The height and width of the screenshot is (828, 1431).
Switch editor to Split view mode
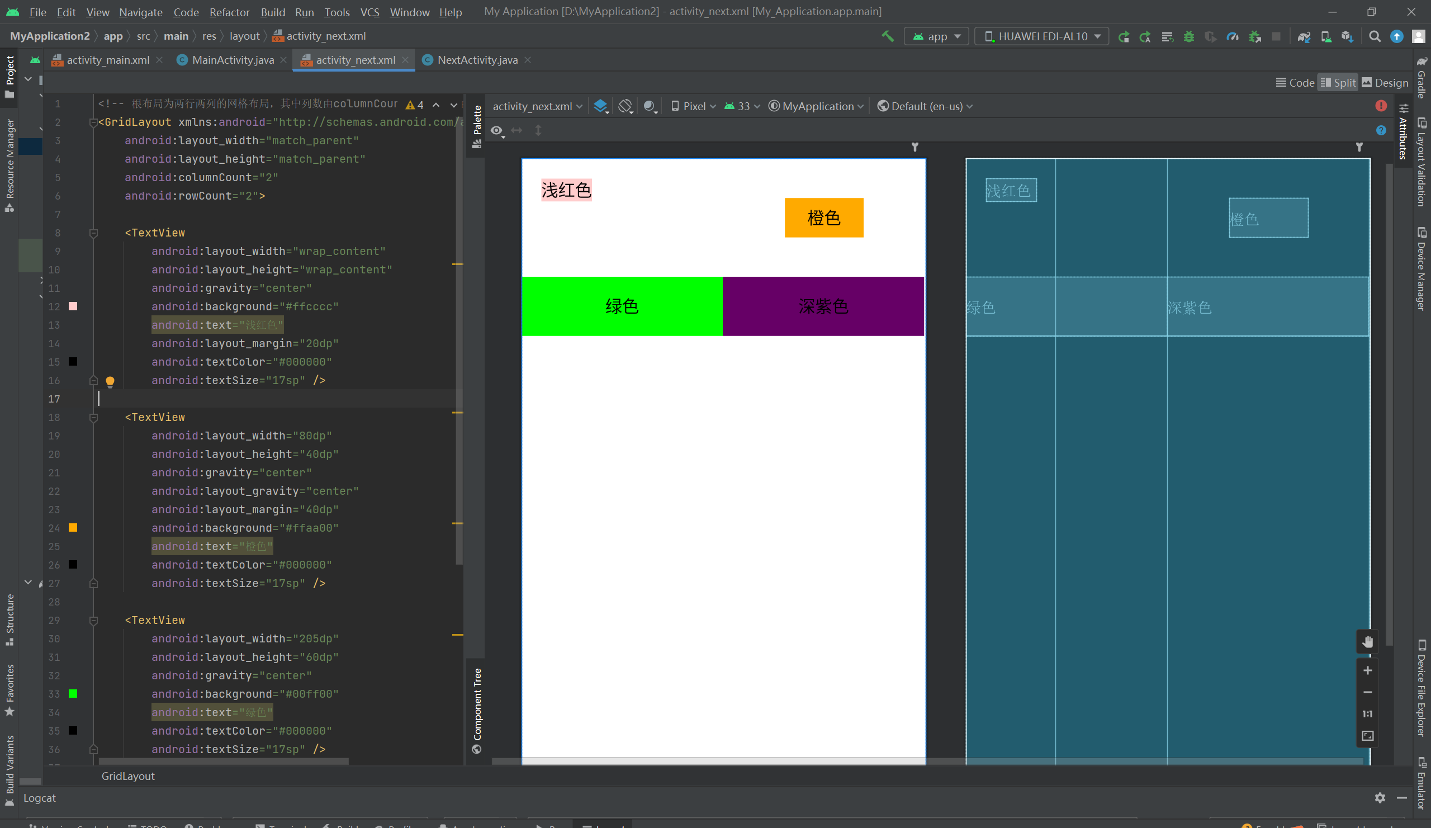tap(1338, 83)
